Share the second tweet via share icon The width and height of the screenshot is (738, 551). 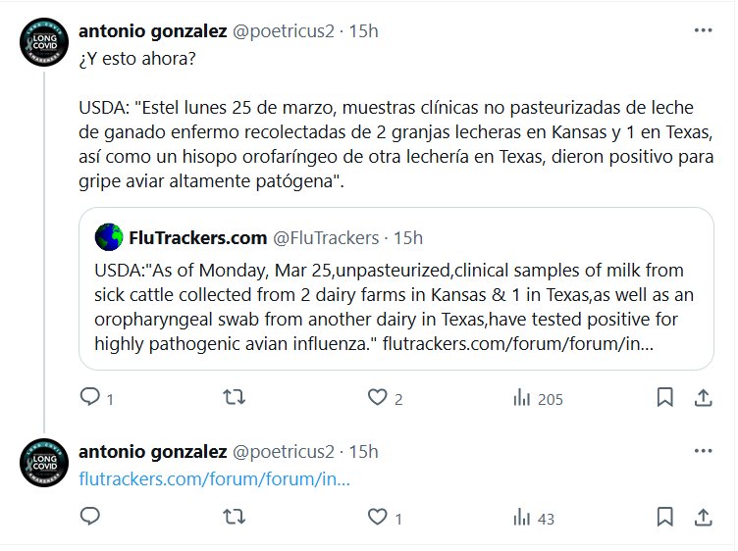704,516
